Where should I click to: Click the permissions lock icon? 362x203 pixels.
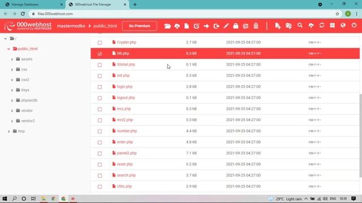point(236,26)
